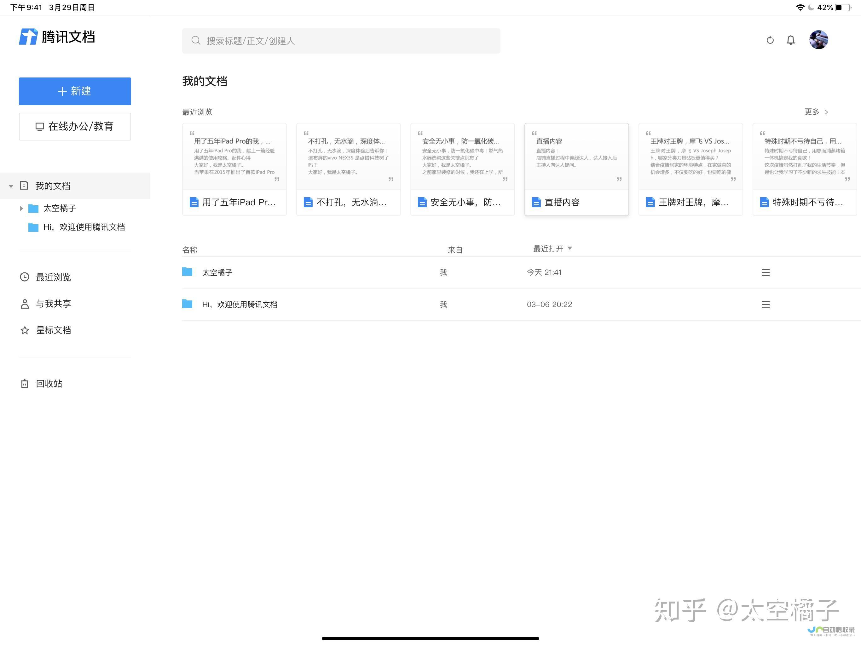Open the 不打孔，无水滴 document card preview

click(348, 157)
